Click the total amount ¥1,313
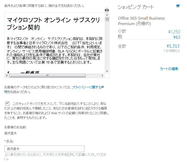187x162 pixels. pyautogui.click(x=173, y=46)
